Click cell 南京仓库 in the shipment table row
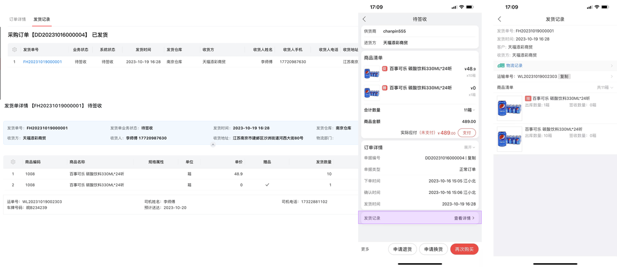The height and width of the screenshot is (267, 617). 174,62
